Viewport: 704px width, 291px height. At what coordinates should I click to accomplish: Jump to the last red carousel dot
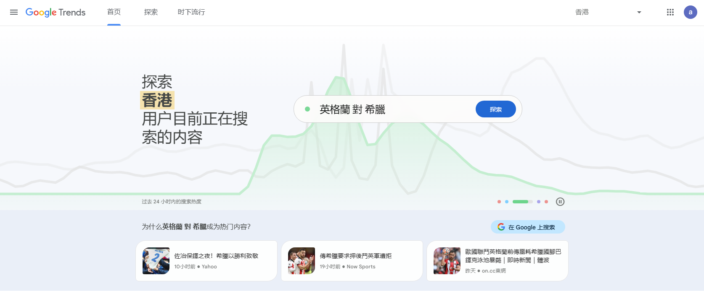pyautogui.click(x=546, y=202)
